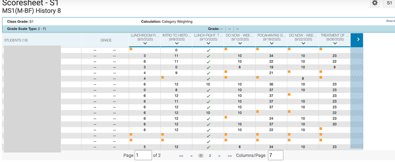Open the settings gear icon
This screenshot has height=162, width=395.
pyautogui.click(x=375, y=3)
